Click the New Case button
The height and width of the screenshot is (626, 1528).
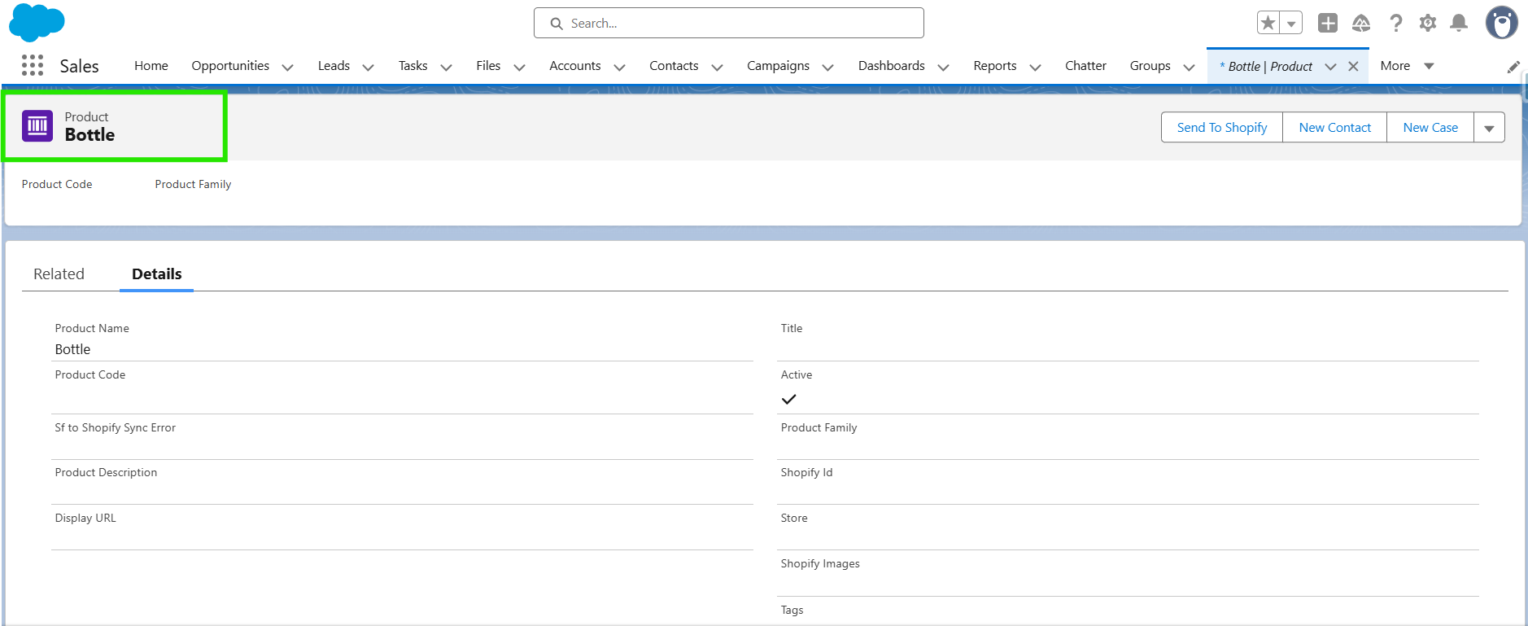click(x=1430, y=128)
